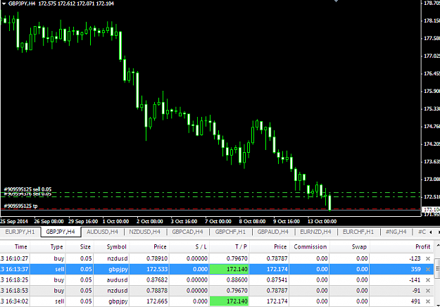The height and width of the screenshot is (307, 440).
Task: Click the open price 0.78878 cell
Action: tap(149, 290)
